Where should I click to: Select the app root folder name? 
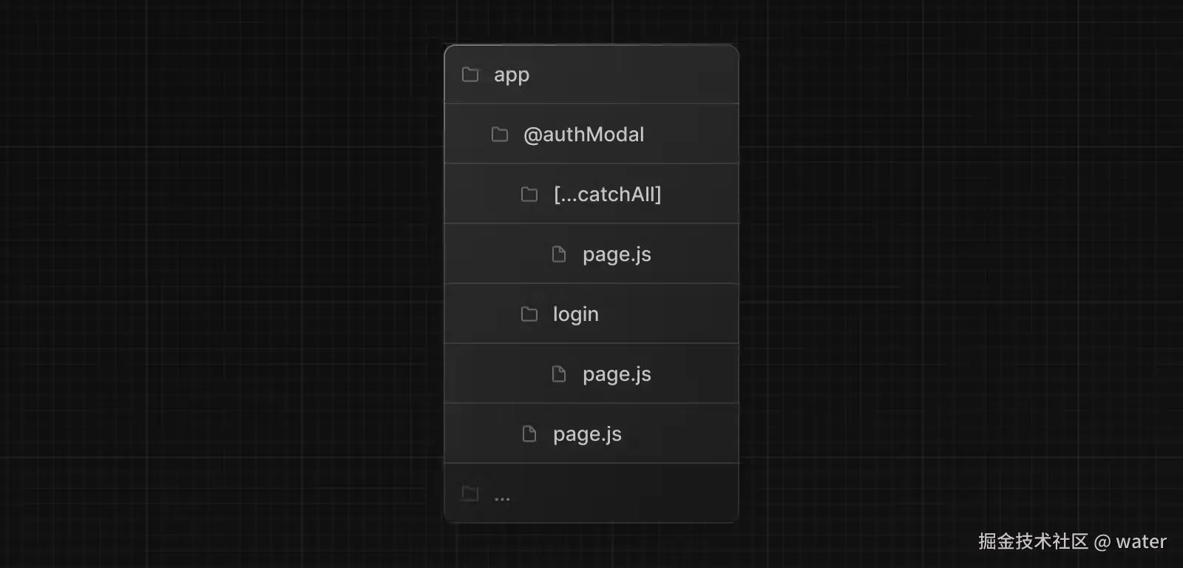tap(512, 75)
